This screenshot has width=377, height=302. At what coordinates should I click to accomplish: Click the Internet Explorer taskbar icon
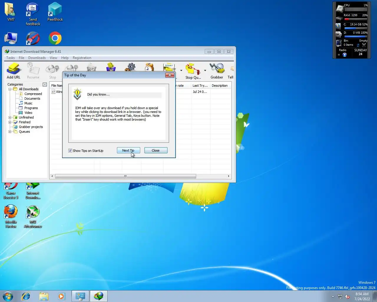coord(26,296)
